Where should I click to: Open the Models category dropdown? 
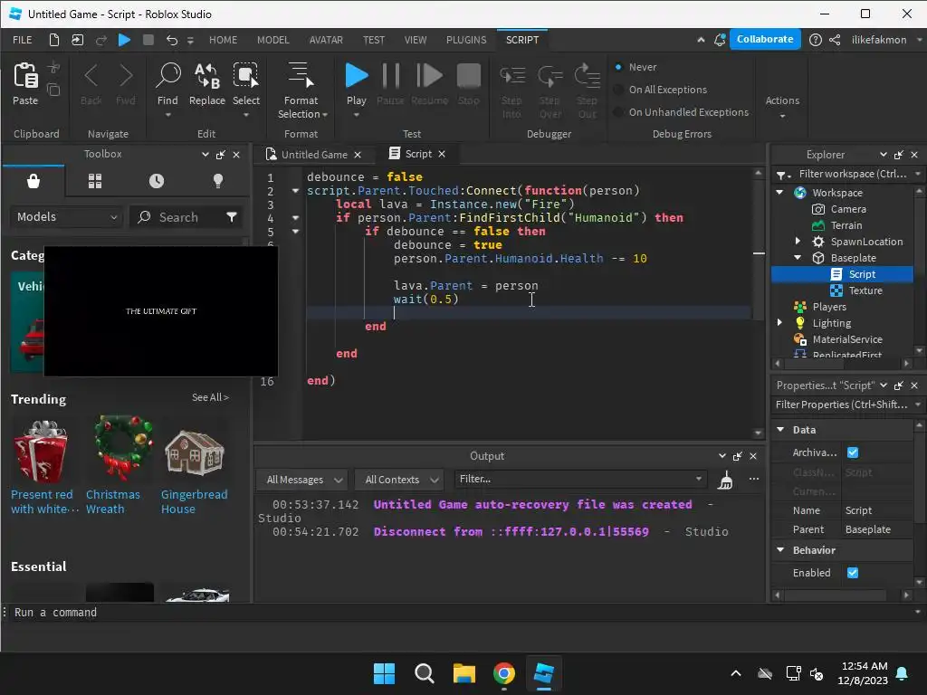click(x=67, y=217)
